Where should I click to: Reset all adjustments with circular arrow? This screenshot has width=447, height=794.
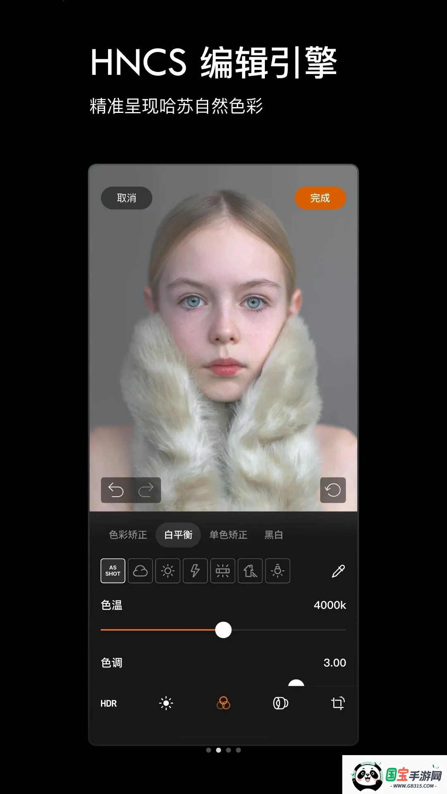tap(333, 490)
